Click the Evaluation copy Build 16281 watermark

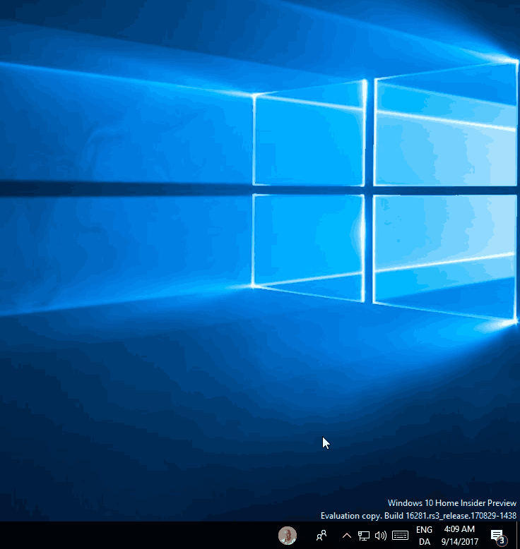[x=418, y=516]
